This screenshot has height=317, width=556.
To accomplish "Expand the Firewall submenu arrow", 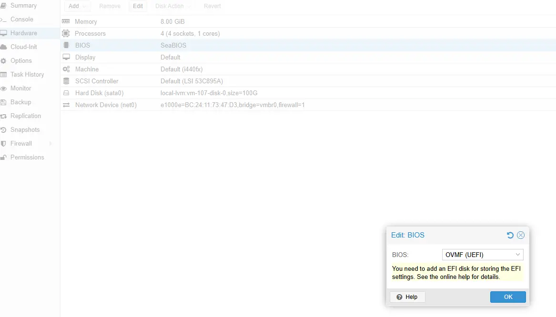I will 51,144.
